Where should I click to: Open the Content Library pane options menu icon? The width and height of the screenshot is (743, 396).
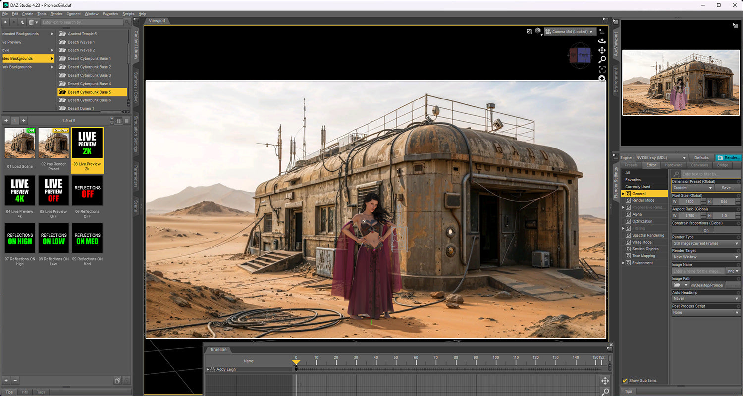click(x=136, y=20)
